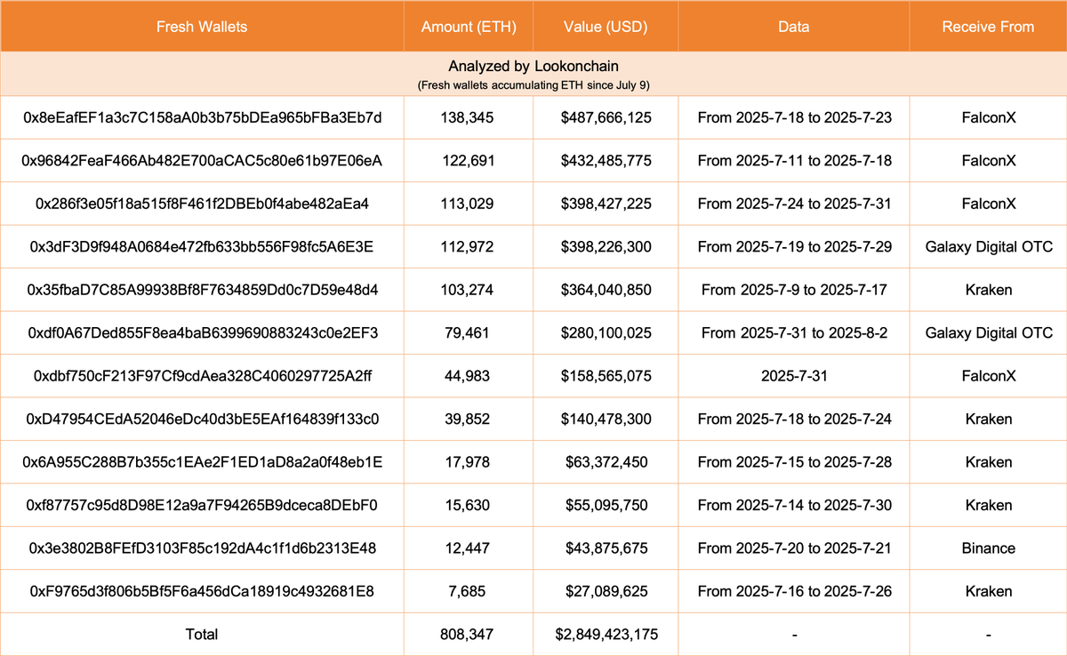Click the Total row label
The height and width of the screenshot is (656, 1067).
click(202, 634)
